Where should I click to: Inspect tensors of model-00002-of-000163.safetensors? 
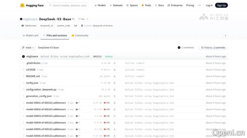[x=77, y=109]
